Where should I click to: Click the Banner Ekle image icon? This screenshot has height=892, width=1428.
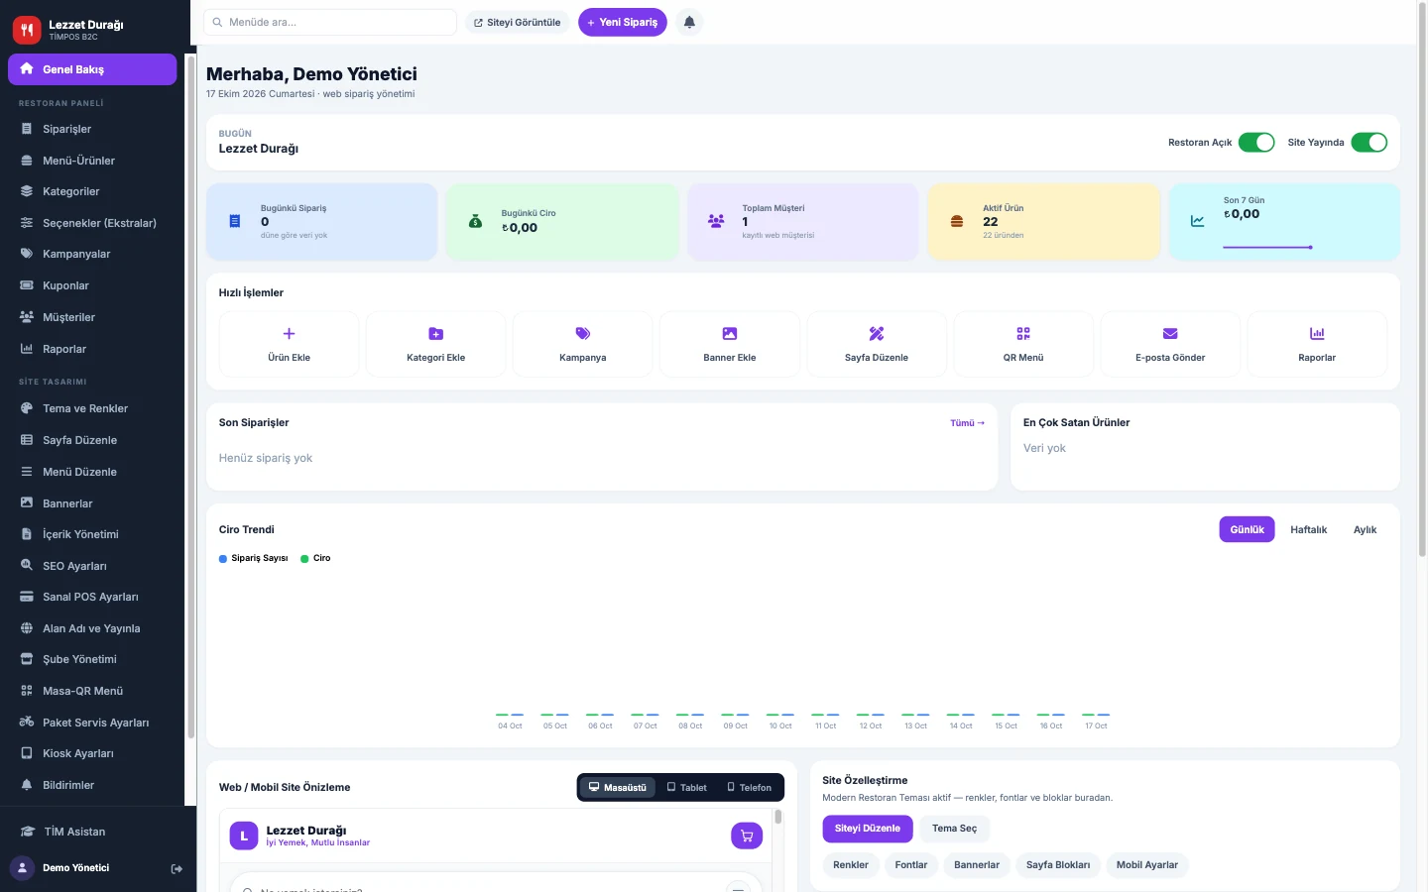pyautogui.click(x=730, y=334)
